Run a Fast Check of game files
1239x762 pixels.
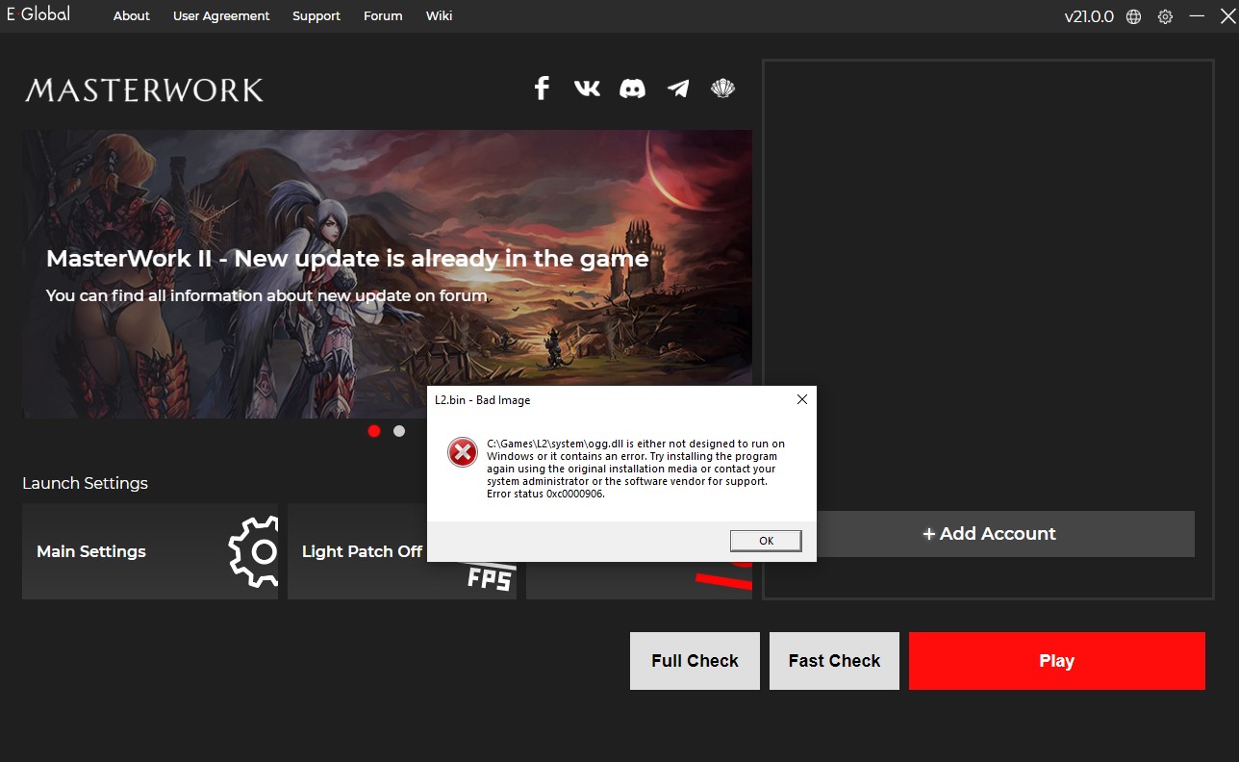(834, 661)
